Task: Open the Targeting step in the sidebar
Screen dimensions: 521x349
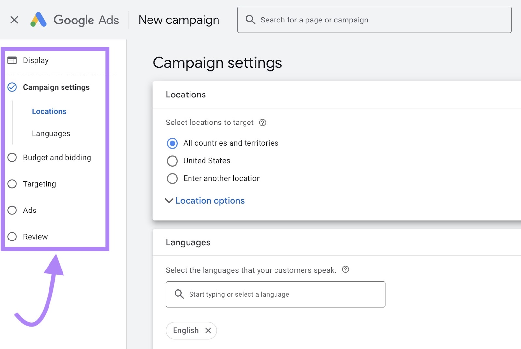Action: point(12,184)
